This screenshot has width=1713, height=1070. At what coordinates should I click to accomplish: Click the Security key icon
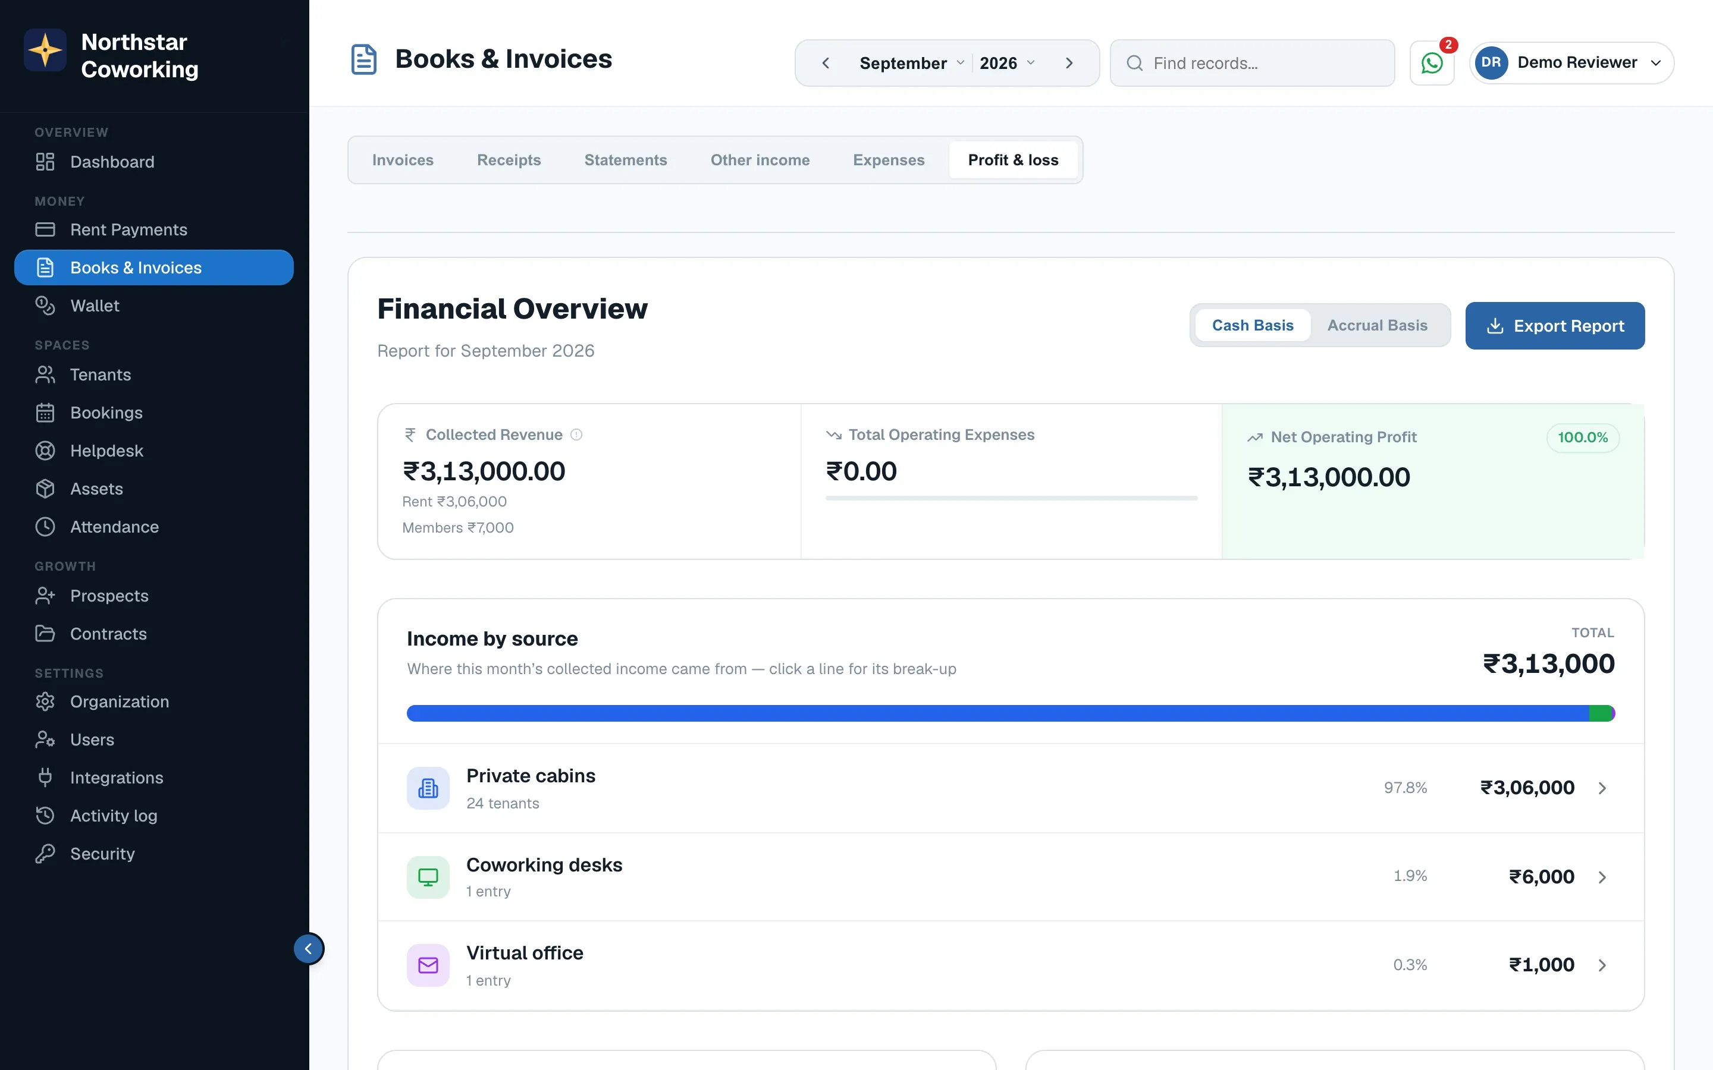click(x=45, y=854)
